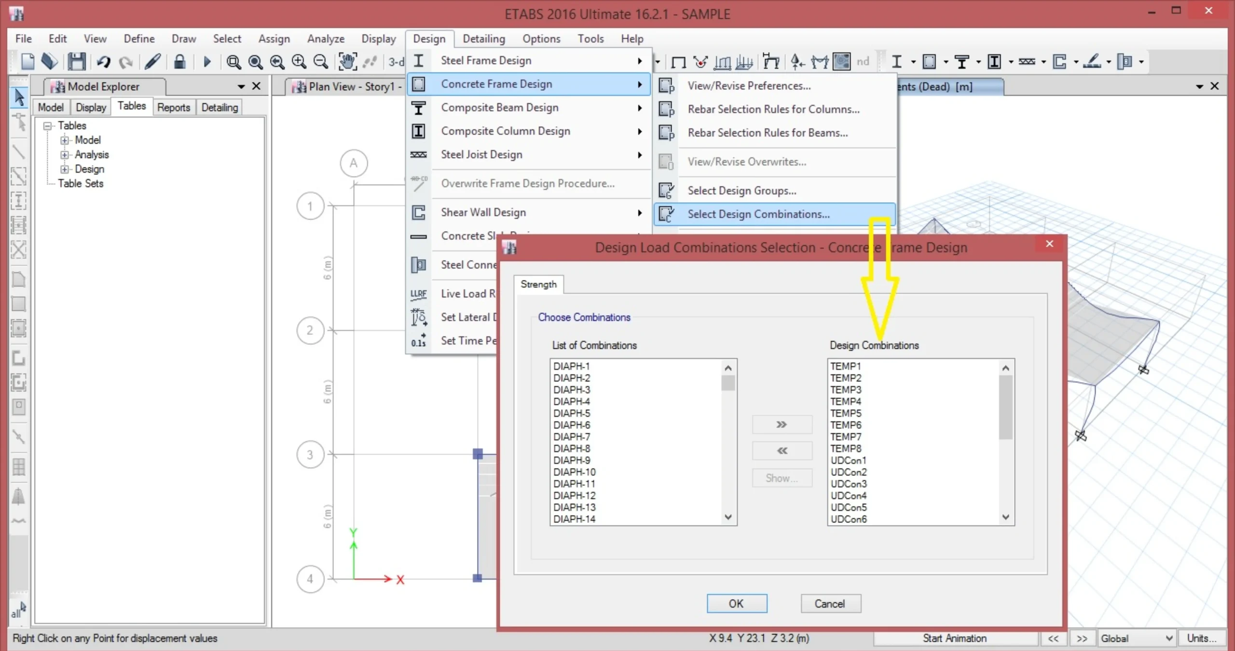Collapse the Tables root tree node
The width and height of the screenshot is (1235, 651).
47,126
